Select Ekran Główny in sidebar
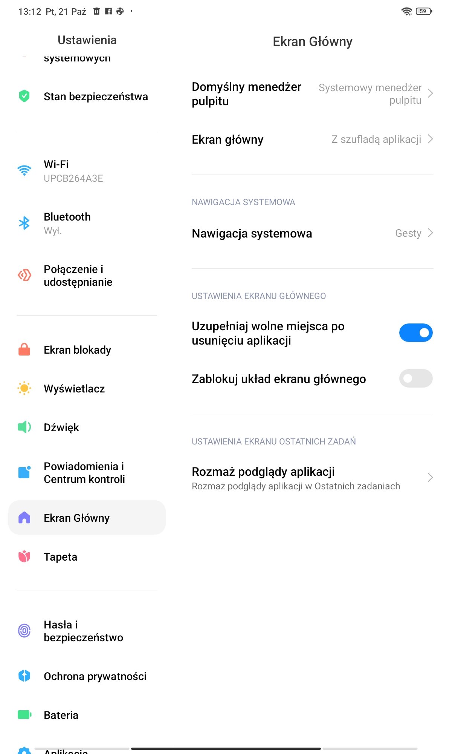The height and width of the screenshot is (754, 452). (87, 517)
